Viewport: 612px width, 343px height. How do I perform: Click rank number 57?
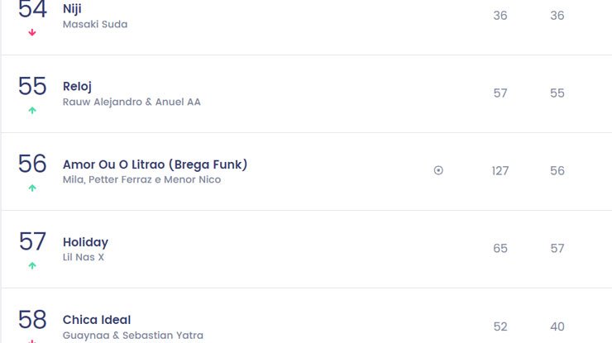tap(32, 241)
